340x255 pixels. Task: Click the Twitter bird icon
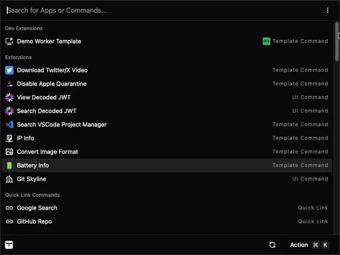[9, 70]
